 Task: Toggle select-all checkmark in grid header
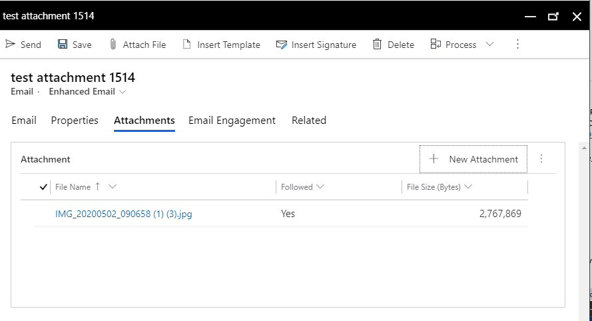[x=43, y=187]
